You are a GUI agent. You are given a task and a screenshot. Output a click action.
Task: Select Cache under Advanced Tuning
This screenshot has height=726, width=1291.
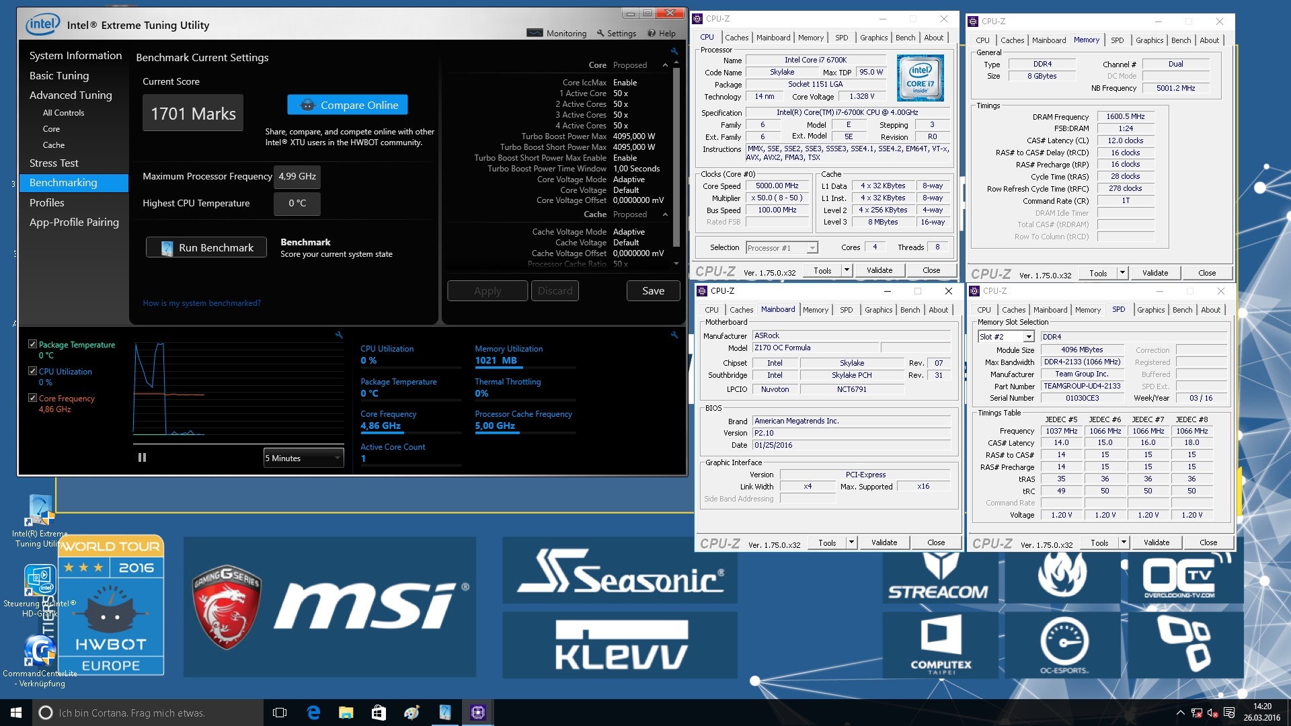pos(54,145)
